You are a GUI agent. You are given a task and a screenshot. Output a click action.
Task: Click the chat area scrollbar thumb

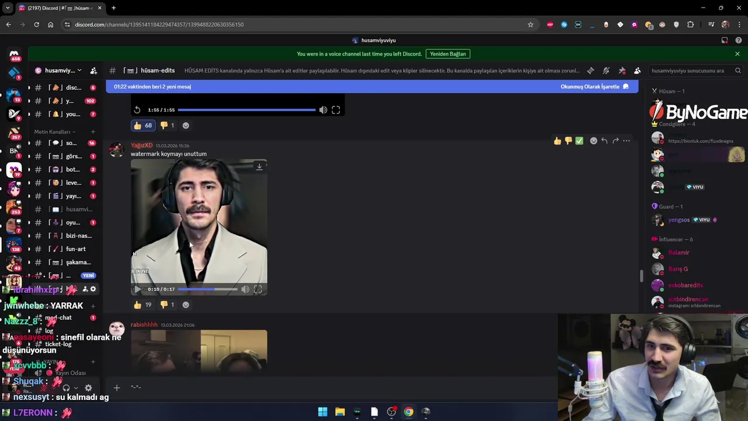click(x=641, y=275)
